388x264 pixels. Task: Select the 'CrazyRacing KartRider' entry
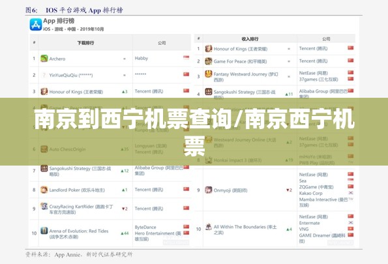click(81, 209)
